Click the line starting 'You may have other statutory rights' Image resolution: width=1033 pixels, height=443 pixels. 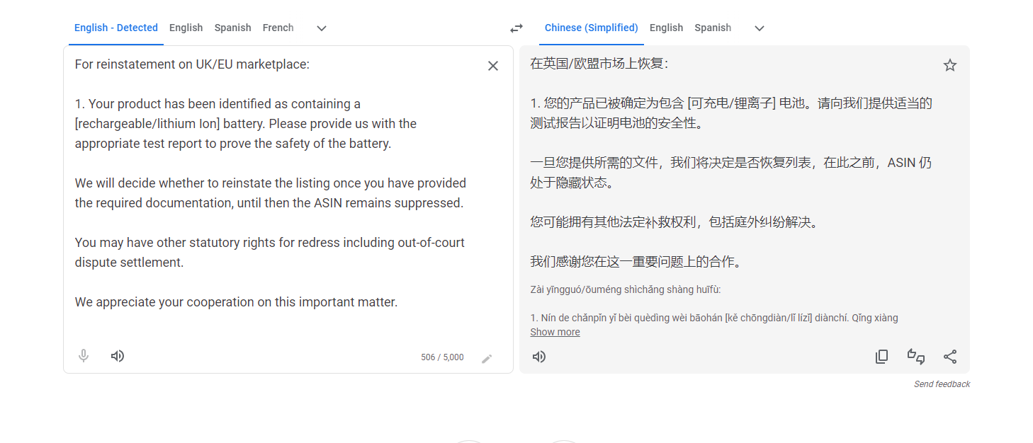pyautogui.click(x=270, y=243)
